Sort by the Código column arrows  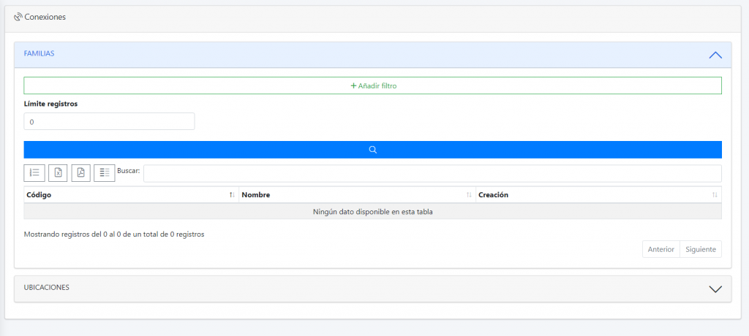[232, 195]
